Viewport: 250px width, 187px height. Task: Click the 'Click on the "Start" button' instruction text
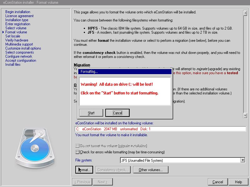tap(119, 93)
